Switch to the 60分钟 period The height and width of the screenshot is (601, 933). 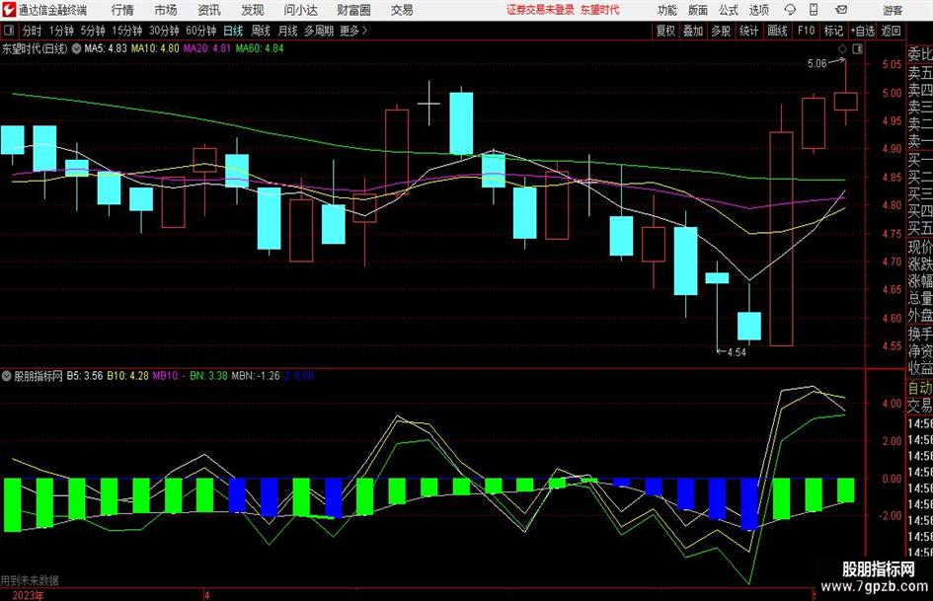tap(200, 31)
